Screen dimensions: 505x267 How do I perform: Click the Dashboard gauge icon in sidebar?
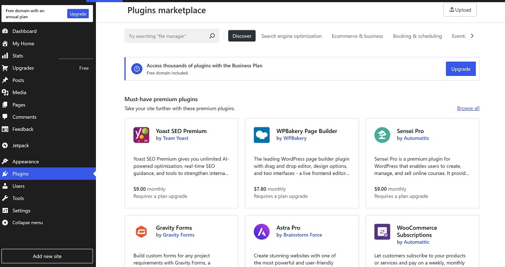5,31
